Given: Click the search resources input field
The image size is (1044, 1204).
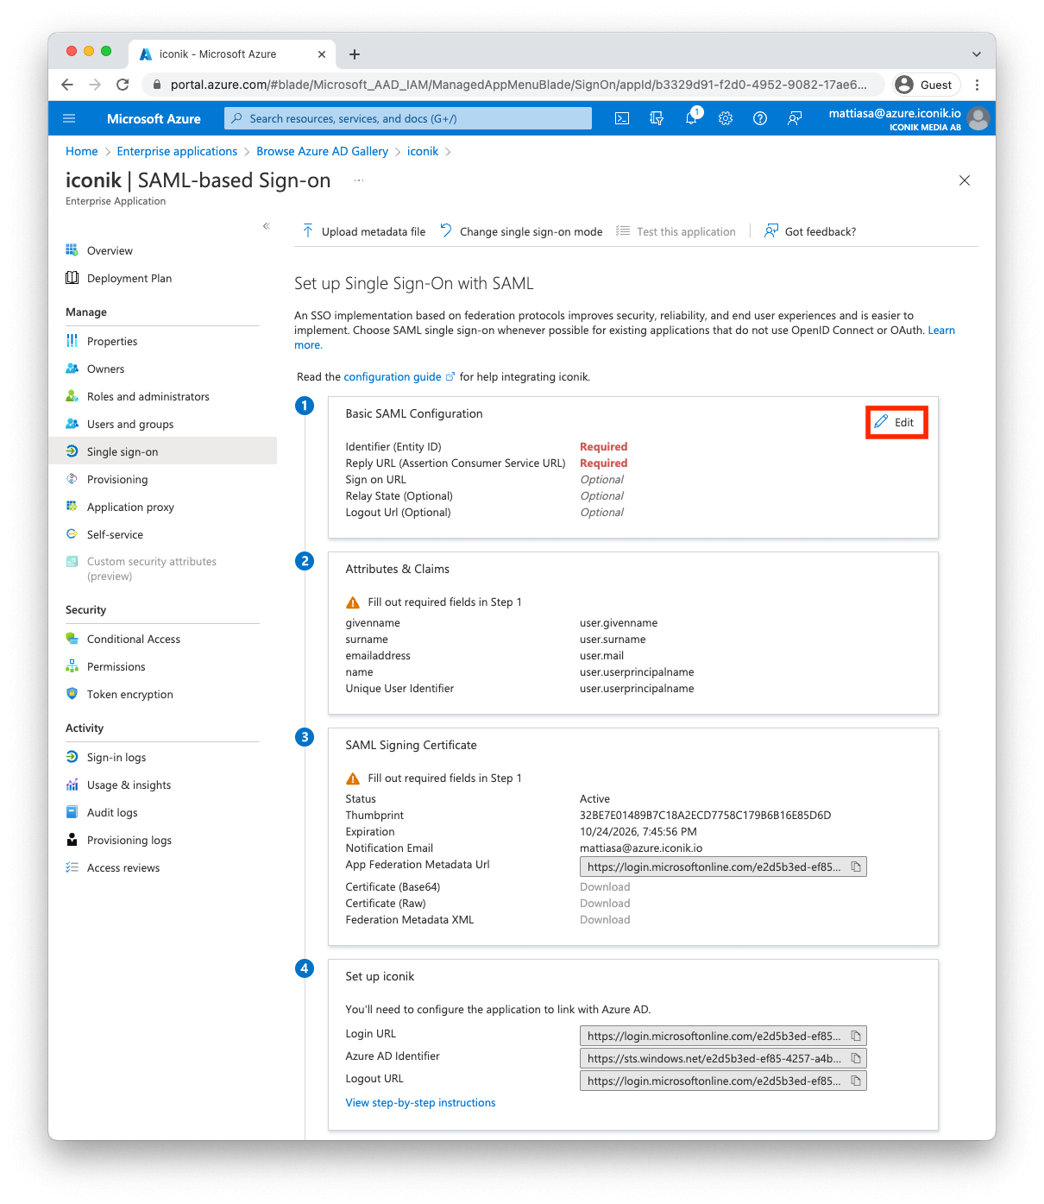Looking at the screenshot, I should [x=406, y=118].
